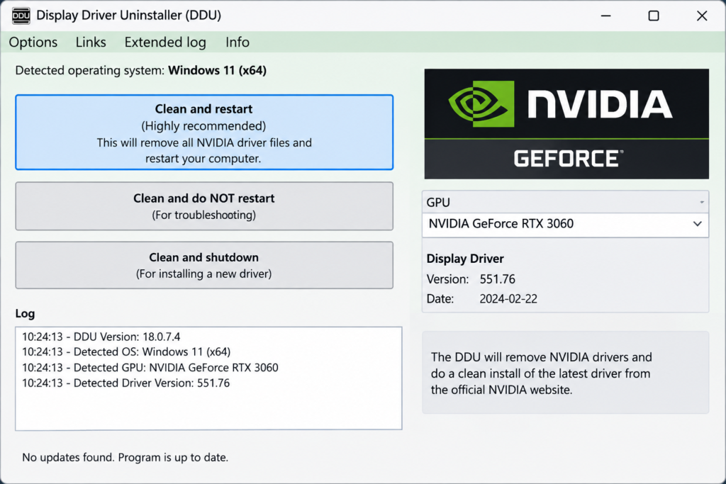Select the Detected GPU log entry

coord(150,367)
